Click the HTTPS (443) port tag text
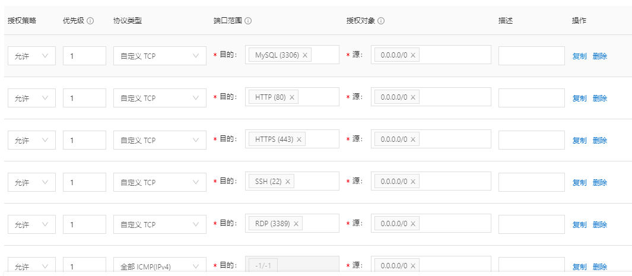The height and width of the screenshot is (276, 632). coord(274,139)
